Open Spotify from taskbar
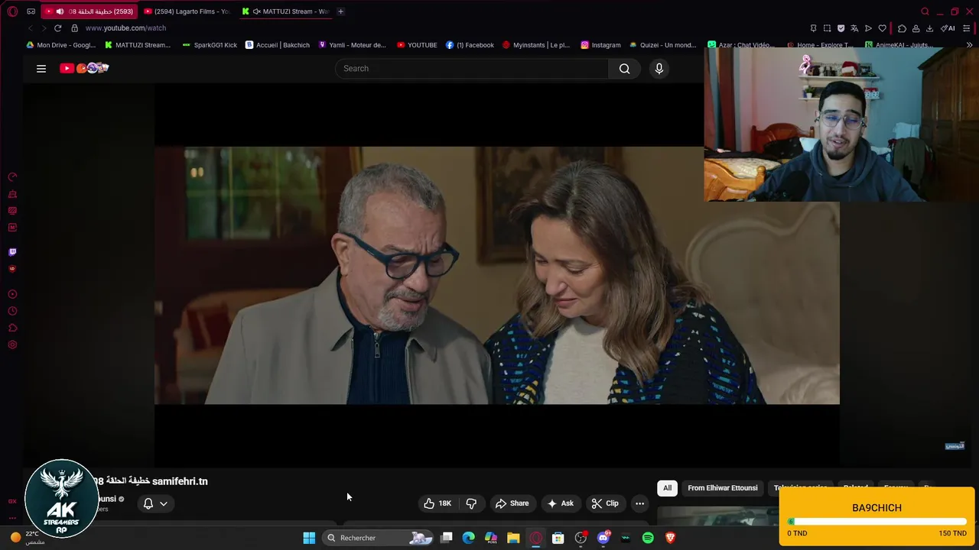The width and height of the screenshot is (979, 550). (648, 538)
